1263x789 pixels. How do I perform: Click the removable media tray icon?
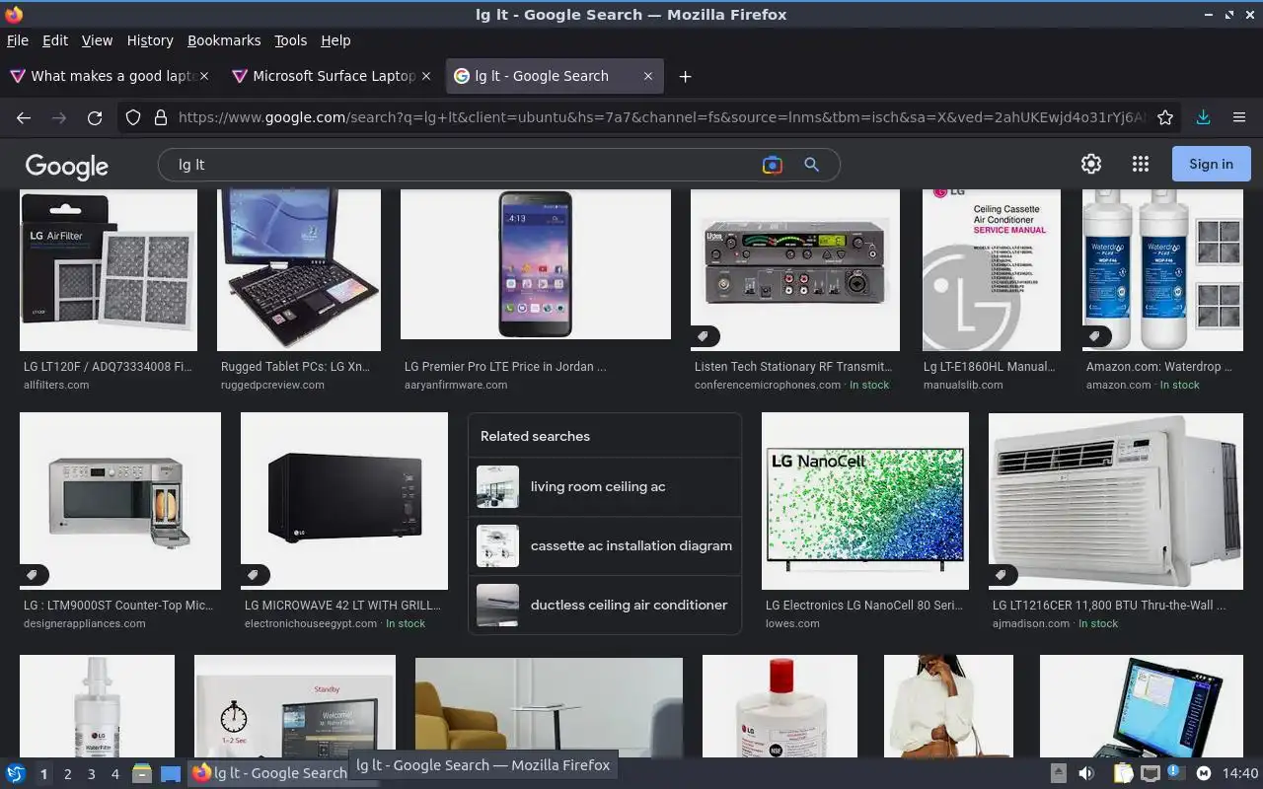[1058, 773]
